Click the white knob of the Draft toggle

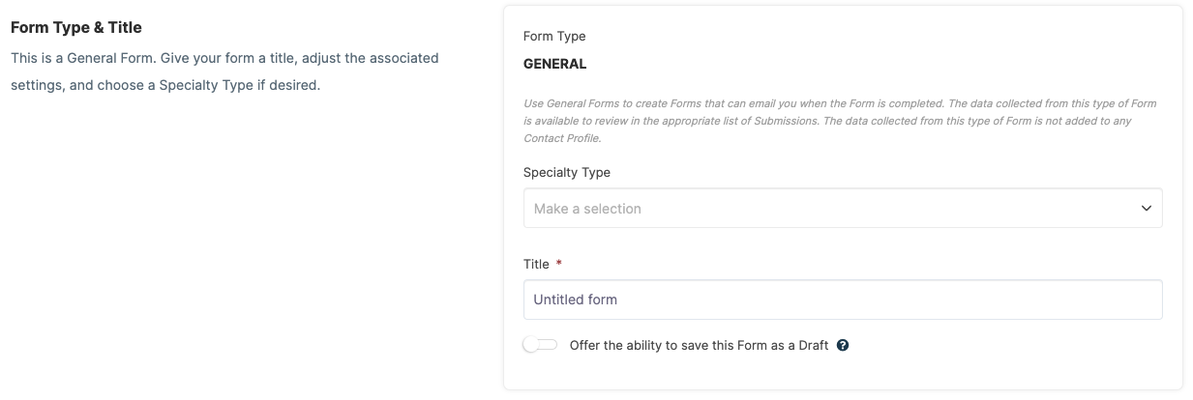click(x=531, y=345)
